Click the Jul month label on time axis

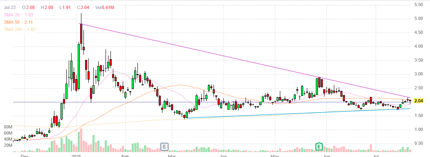[x=376, y=156]
